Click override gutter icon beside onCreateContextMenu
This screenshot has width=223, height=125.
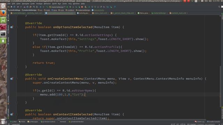[11, 78]
